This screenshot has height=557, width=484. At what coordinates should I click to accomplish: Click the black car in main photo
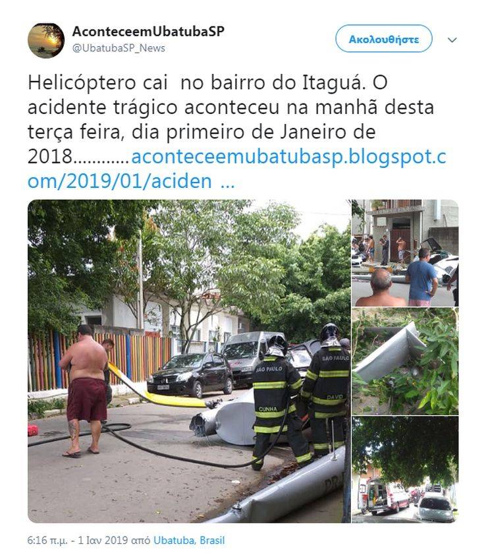pyautogui.click(x=190, y=374)
